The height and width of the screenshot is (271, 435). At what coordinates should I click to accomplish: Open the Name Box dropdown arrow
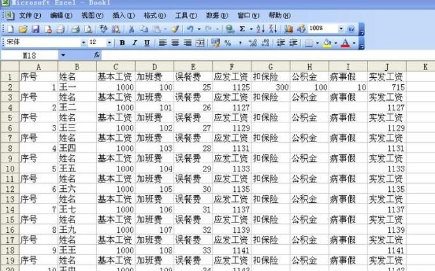click(63, 55)
